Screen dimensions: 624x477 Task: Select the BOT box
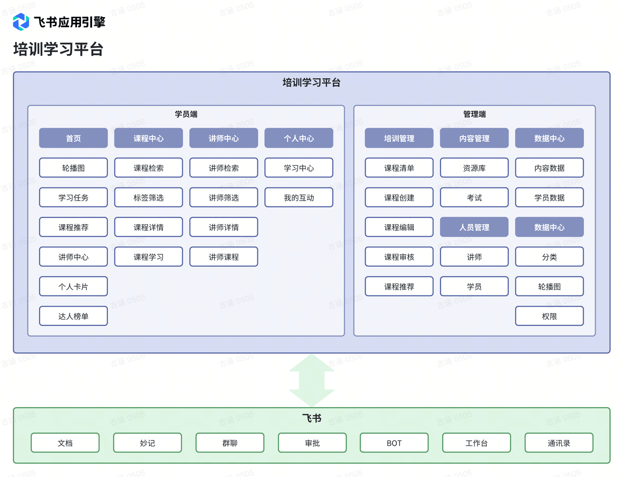[x=394, y=443]
